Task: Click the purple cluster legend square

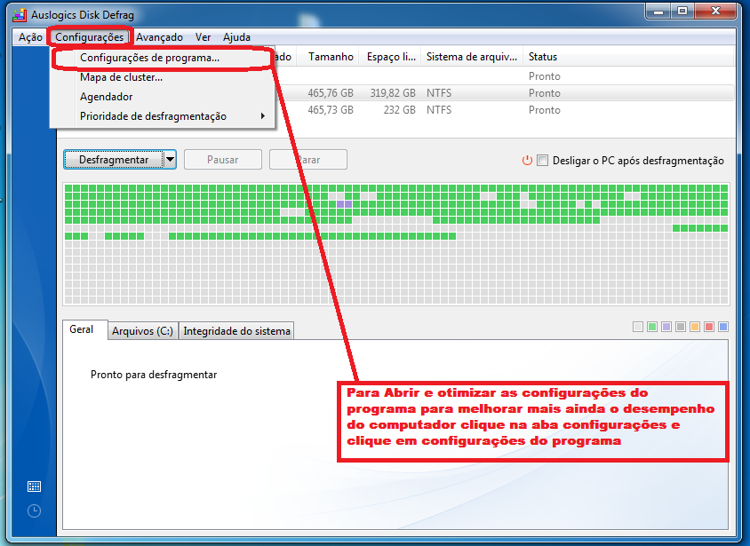Action: point(666,326)
